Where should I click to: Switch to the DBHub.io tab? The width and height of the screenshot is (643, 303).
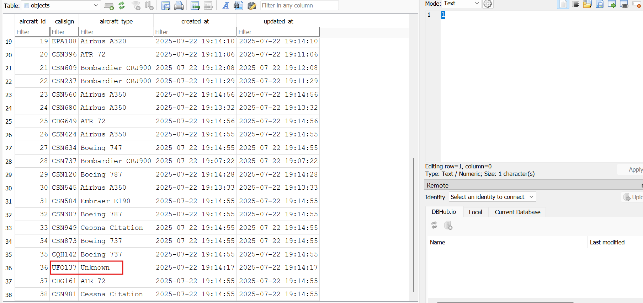point(443,212)
